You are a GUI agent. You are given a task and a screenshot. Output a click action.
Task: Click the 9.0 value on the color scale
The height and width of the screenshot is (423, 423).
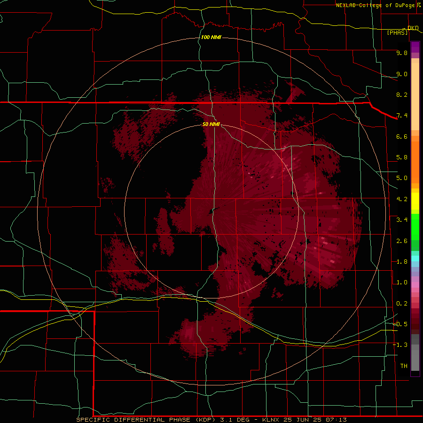coord(402,74)
